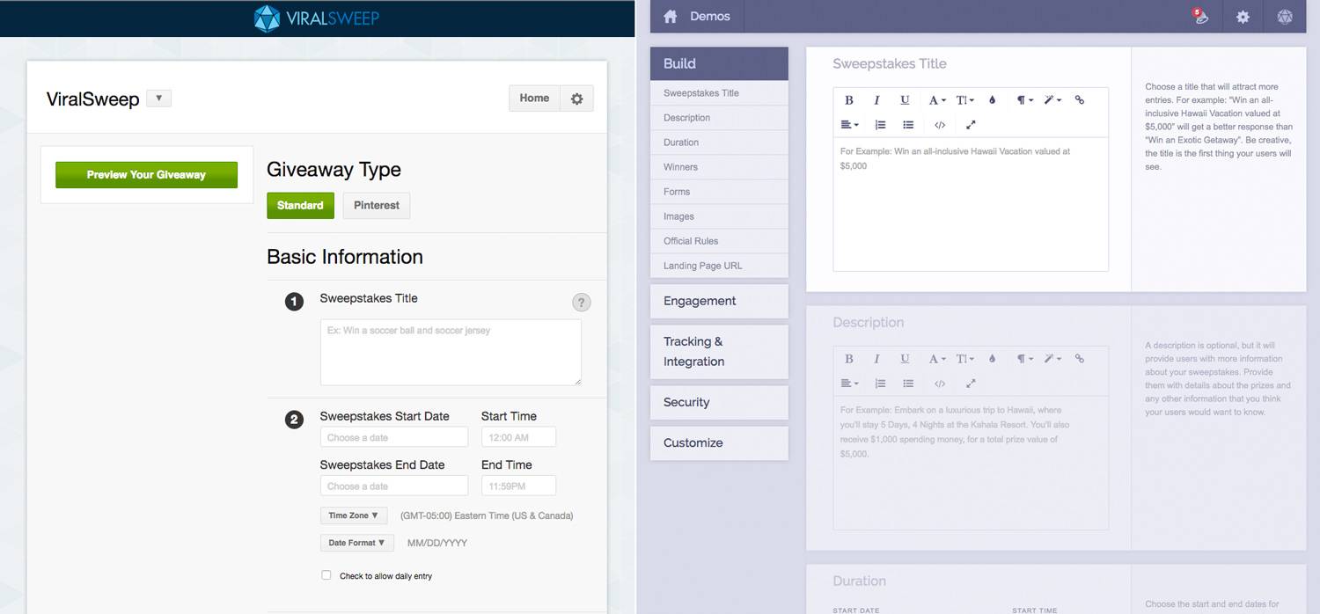Open text color droplet in Sweepstakes Title editor

click(992, 100)
